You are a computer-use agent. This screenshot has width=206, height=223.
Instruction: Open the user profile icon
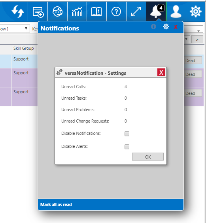point(176,11)
